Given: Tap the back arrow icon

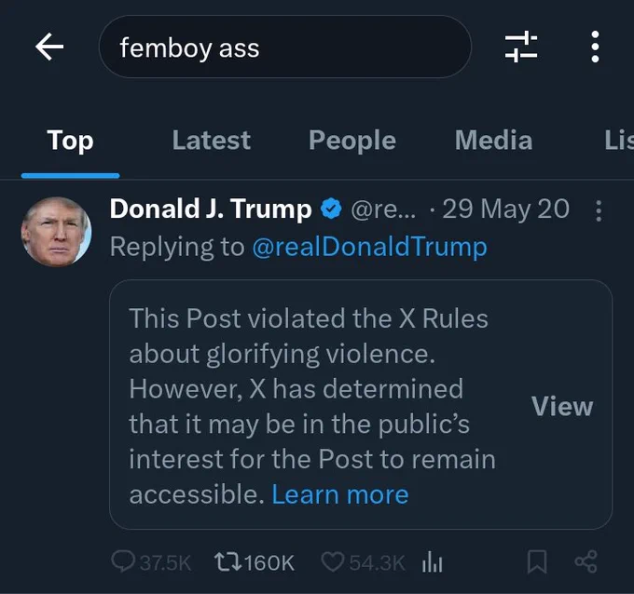Looking at the screenshot, I should [x=49, y=47].
